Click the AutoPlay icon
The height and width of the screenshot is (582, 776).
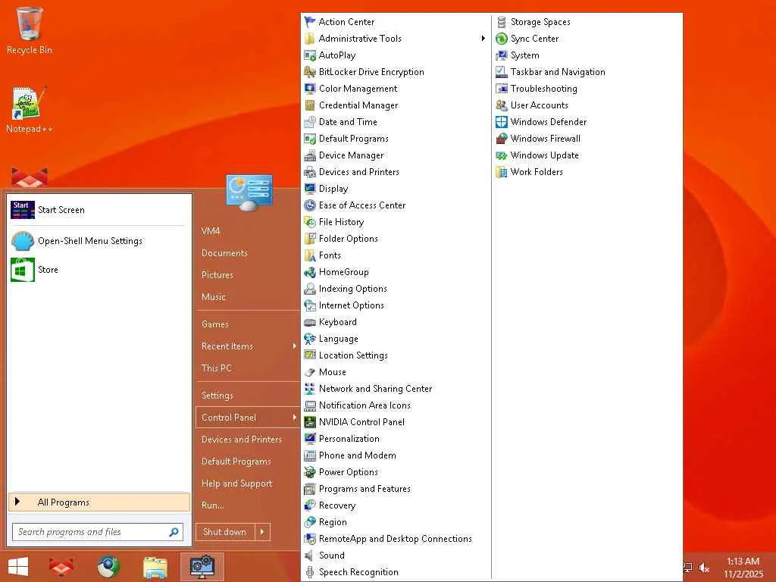(x=310, y=55)
